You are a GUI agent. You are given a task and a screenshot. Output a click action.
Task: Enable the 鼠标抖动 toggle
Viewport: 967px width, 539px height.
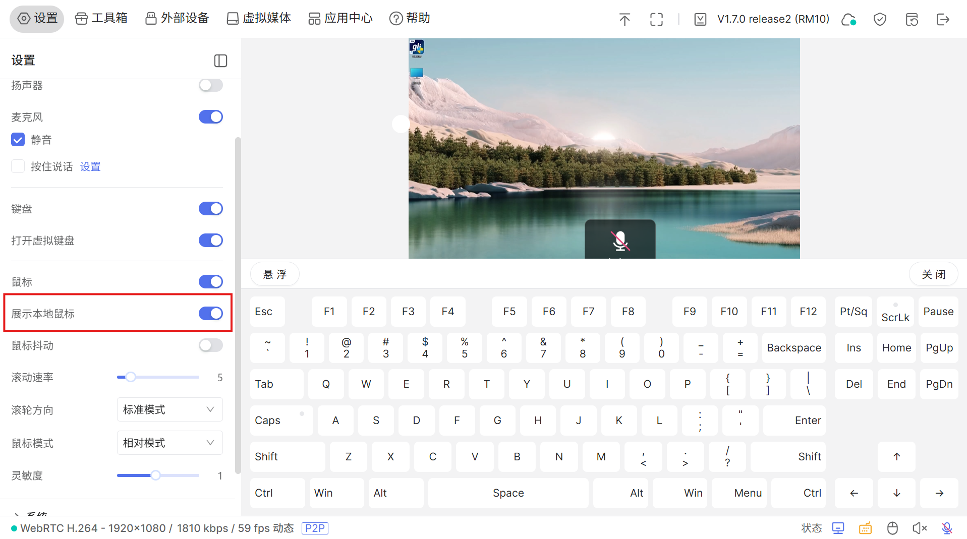coord(210,345)
